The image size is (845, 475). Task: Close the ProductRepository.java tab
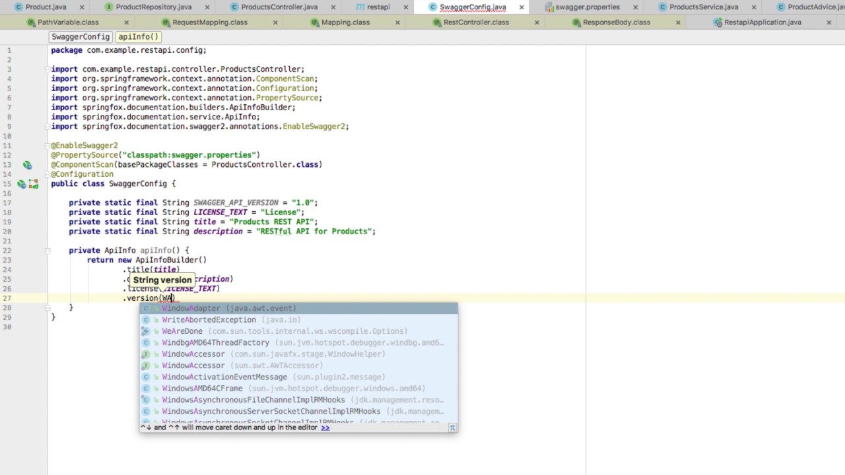pyautogui.click(x=207, y=7)
